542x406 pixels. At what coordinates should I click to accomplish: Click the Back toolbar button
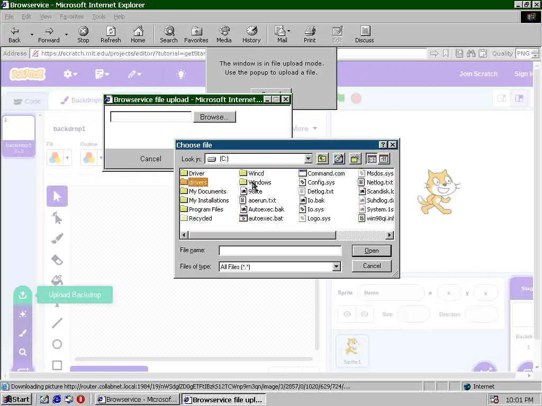coord(14,34)
